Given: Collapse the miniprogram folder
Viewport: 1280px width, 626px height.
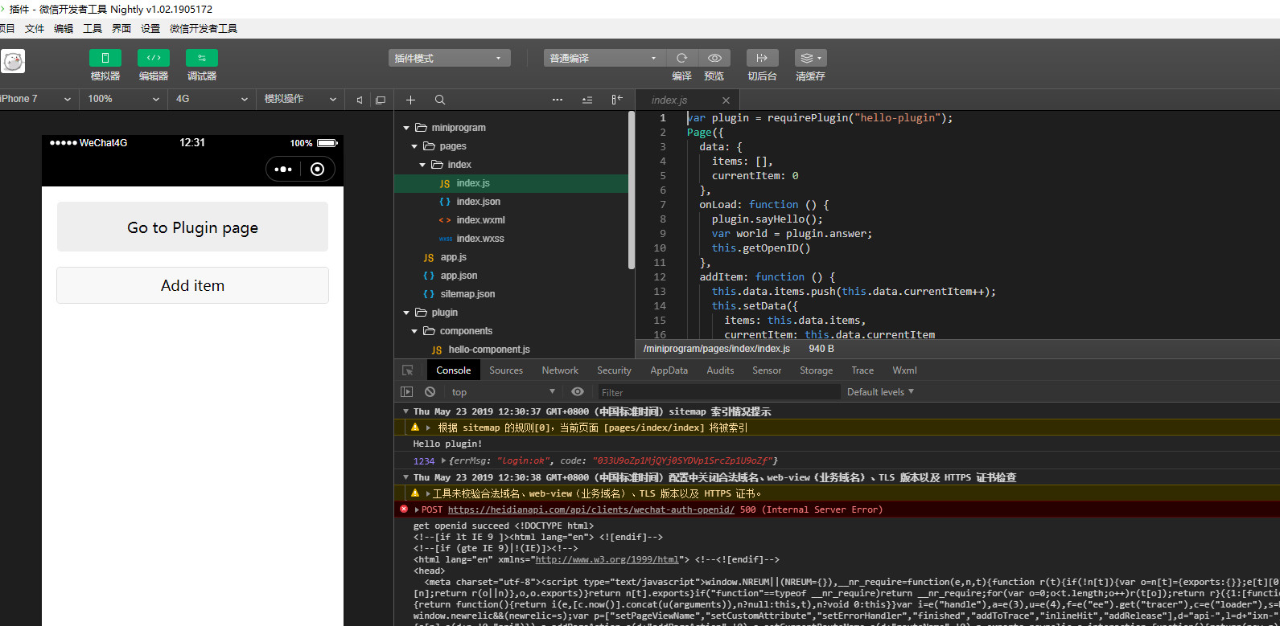Looking at the screenshot, I should pyautogui.click(x=406, y=128).
